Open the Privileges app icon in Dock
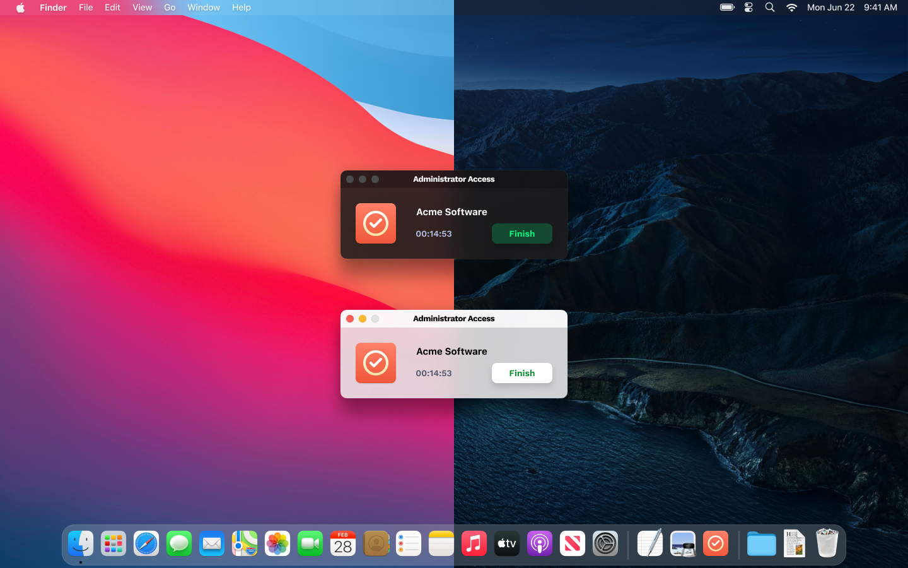Image resolution: width=908 pixels, height=568 pixels. pos(716,543)
